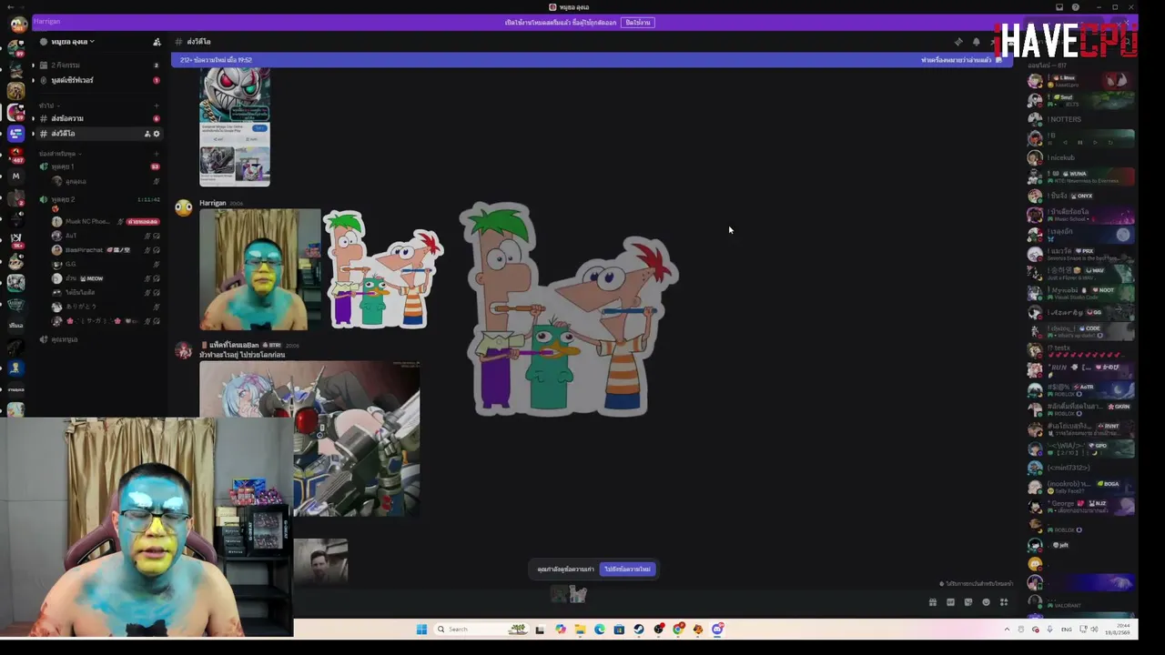Image resolution: width=1165 pixels, height=655 pixels.
Task: Open the sticker picker in the message bar
Action: [968, 602]
